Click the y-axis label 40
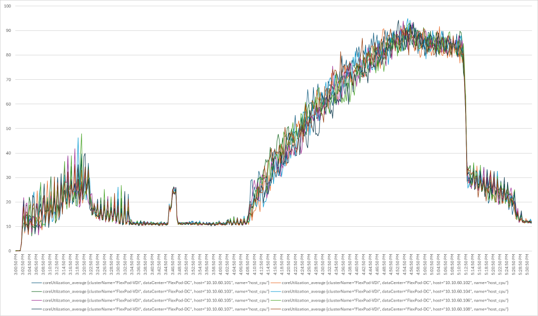 (x=8, y=153)
